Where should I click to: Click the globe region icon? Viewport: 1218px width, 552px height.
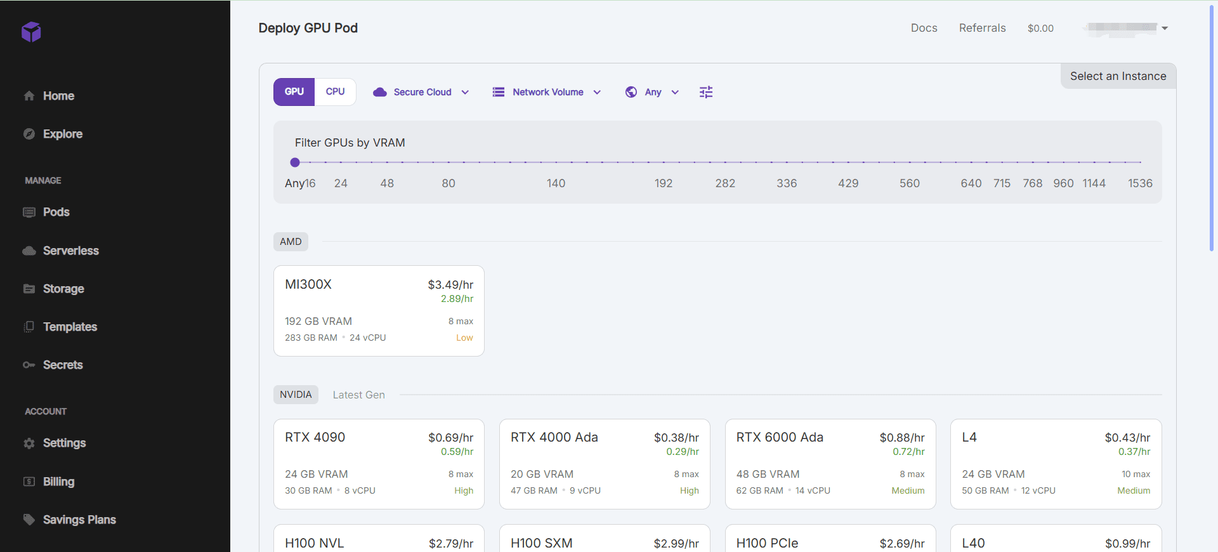click(631, 92)
